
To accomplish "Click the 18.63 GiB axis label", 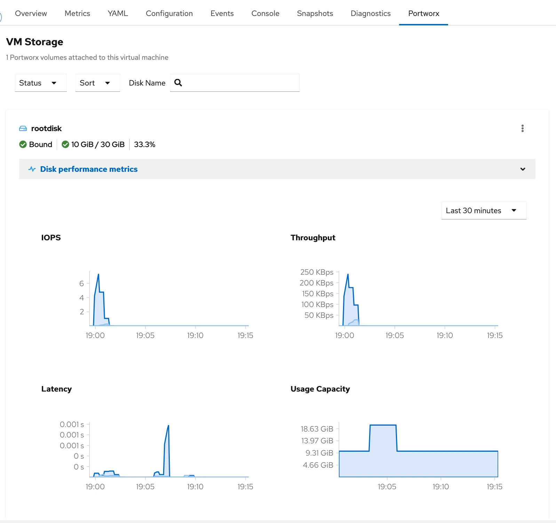I will tap(317, 429).
